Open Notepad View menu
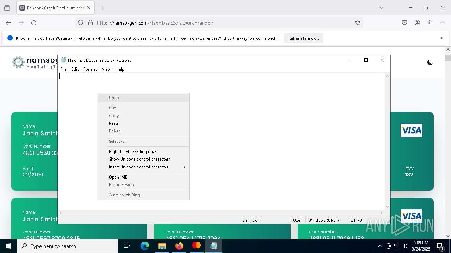 point(106,69)
